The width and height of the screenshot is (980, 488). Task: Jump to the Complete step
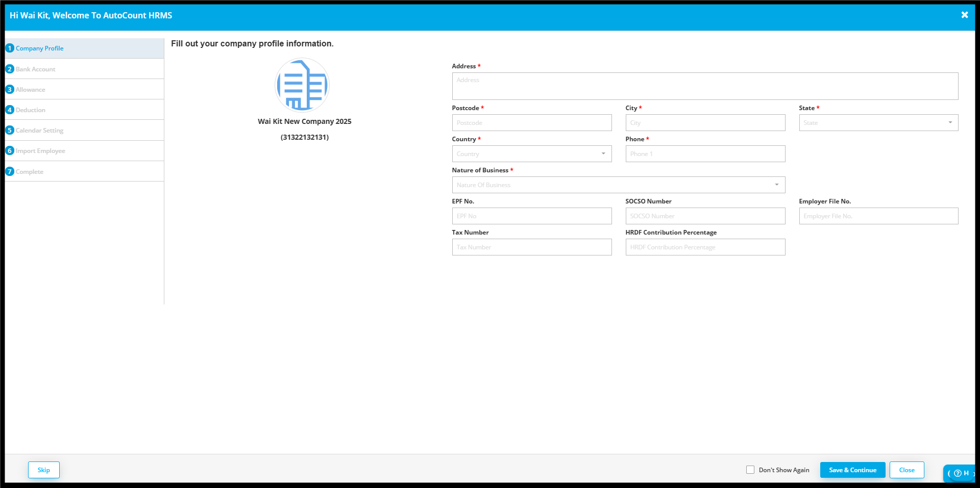84,171
